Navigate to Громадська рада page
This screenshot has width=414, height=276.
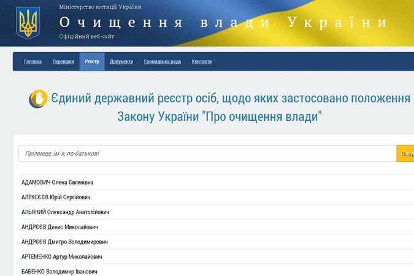[163, 62]
